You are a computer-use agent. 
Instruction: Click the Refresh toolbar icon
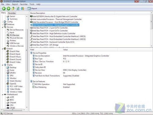(18, 9)
